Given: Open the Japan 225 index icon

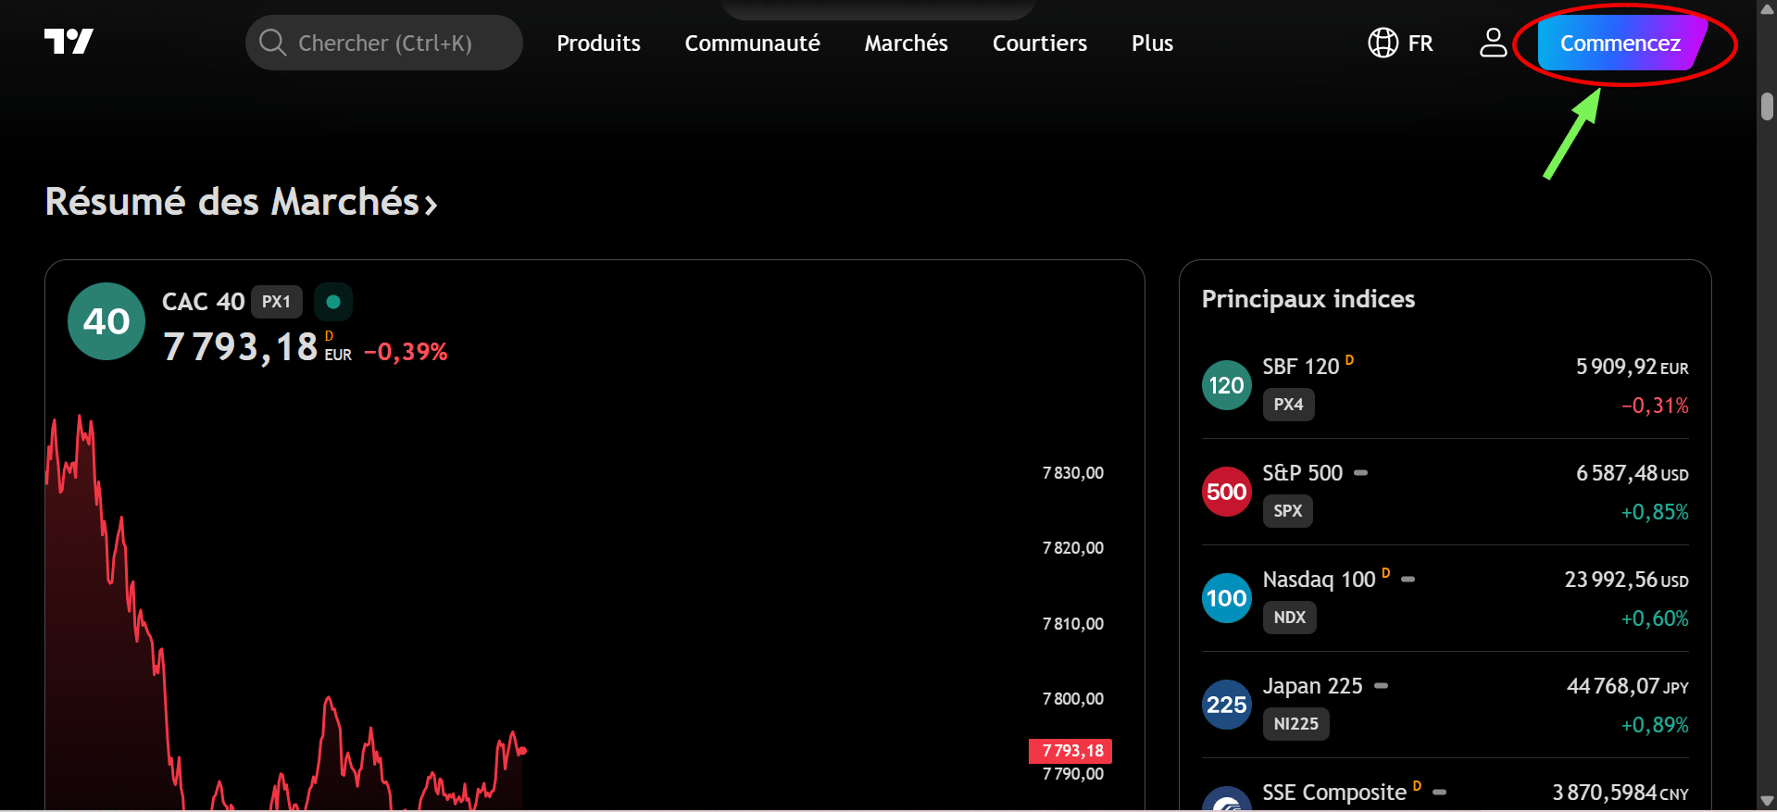Looking at the screenshot, I should click(1226, 705).
